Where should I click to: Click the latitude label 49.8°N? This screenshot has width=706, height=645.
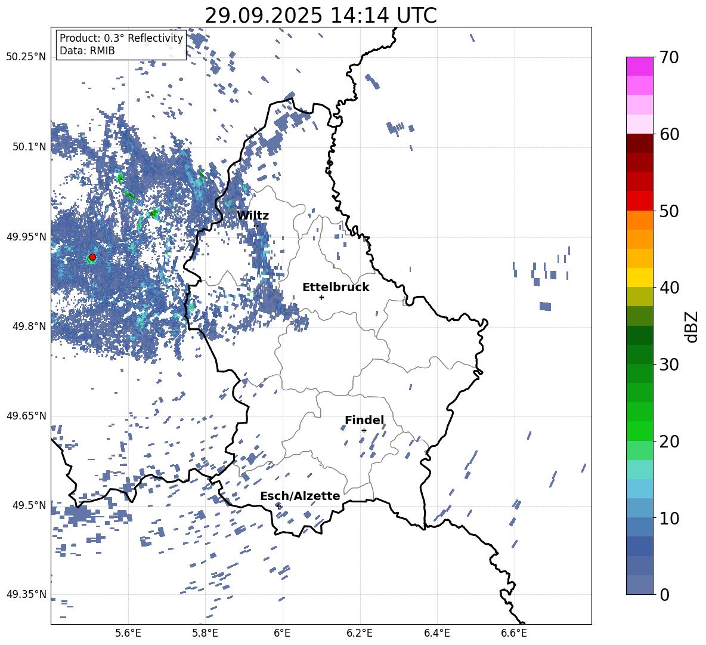[29, 326]
